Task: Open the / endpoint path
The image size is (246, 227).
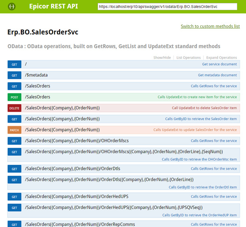Action: pyautogui.click(x=26, y=64)
